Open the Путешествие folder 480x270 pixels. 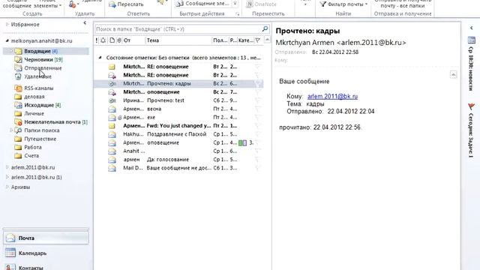click(40, 139)
